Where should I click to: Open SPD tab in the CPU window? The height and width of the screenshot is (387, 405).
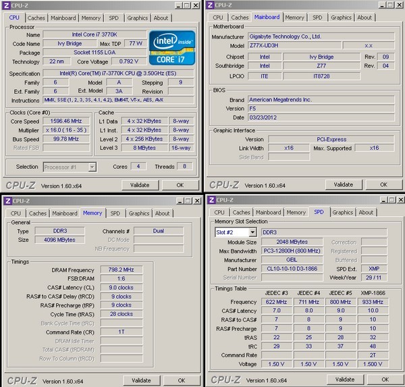point(113,18)
